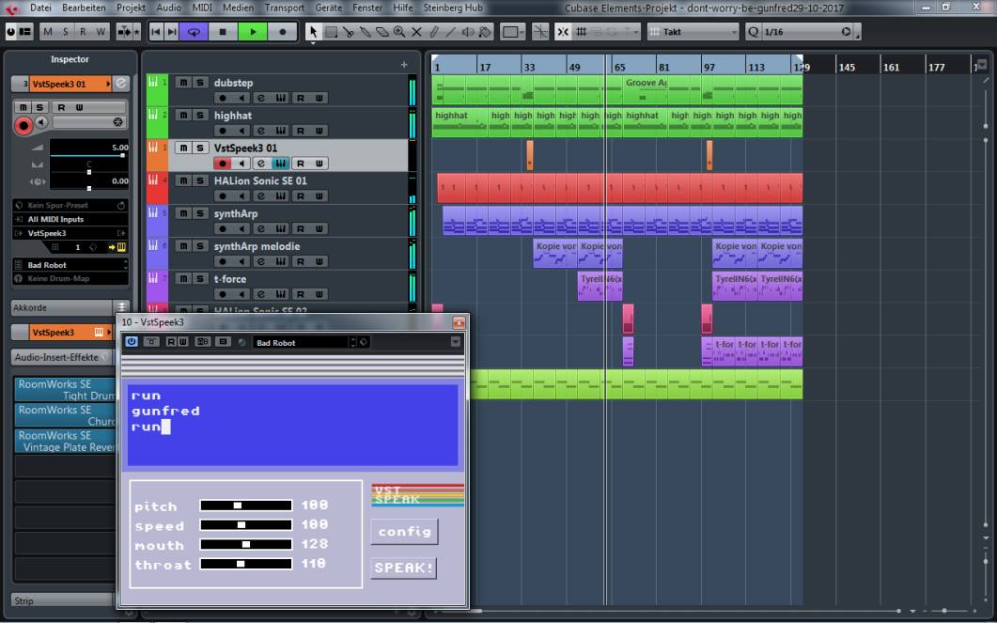Screen dimensions: 997x623
Task: Start playback with the green Play button
Action: [x=253, y=32]
